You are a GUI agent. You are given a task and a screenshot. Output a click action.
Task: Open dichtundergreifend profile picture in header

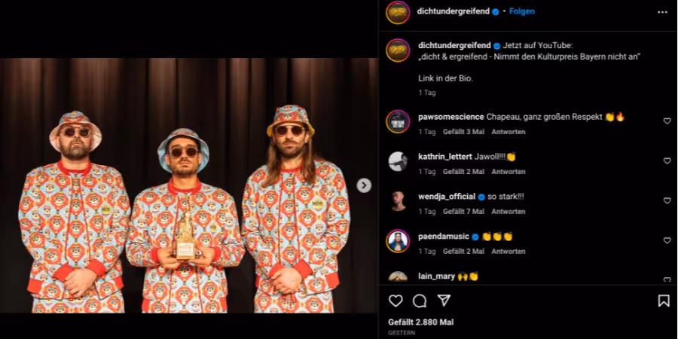pos(398,13)
